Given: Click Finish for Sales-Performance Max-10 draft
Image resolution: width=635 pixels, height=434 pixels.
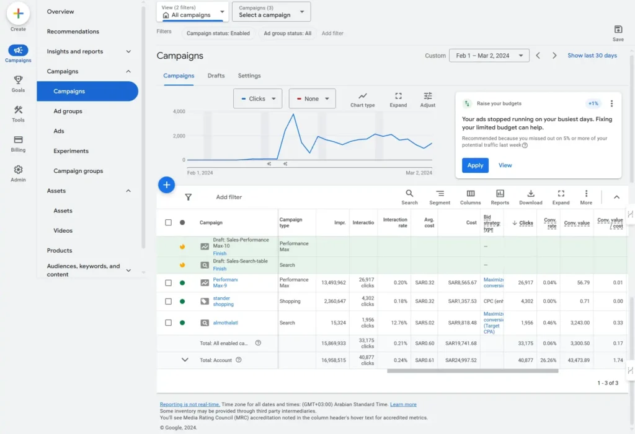Looking at the screenshot, I should coord(220,253).
